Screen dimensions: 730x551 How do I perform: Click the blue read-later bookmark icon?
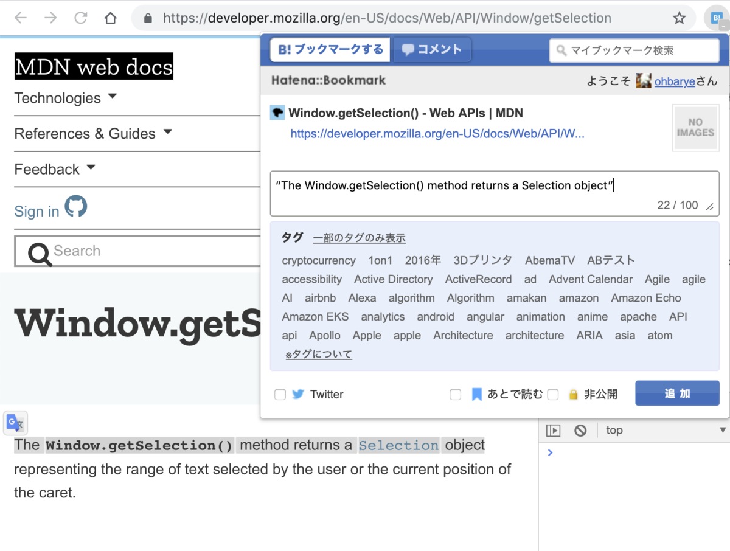coord(477,395)
